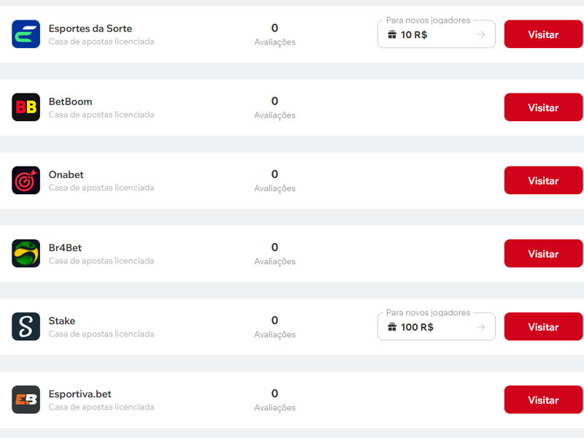Click the Esportes da Sorte logo icon

26,34
